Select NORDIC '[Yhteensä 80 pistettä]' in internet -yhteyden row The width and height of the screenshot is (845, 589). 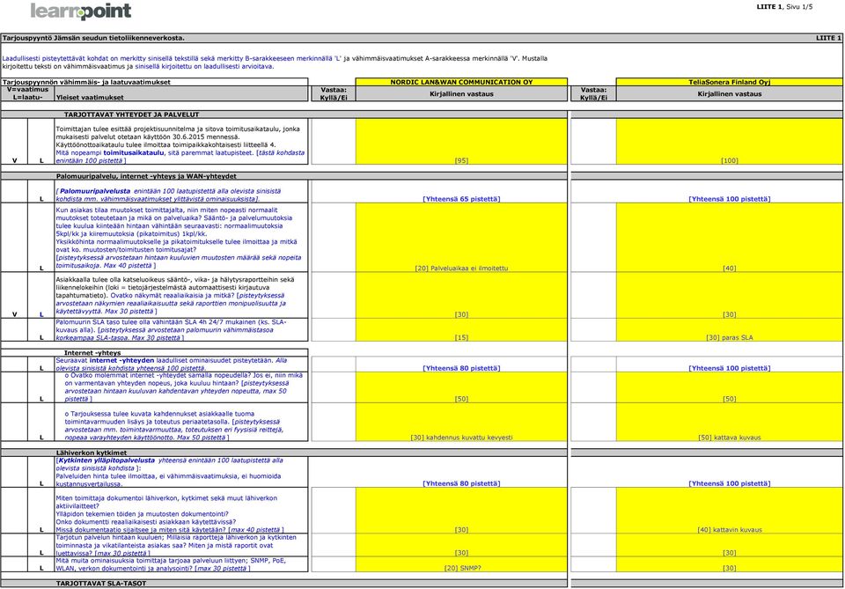461,368
